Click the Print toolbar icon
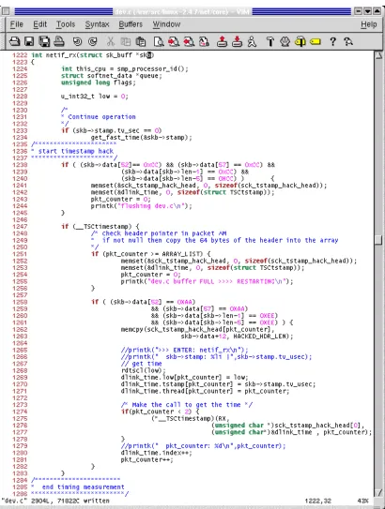Viewport: 385px width, 509px height. tap(59, 41)
